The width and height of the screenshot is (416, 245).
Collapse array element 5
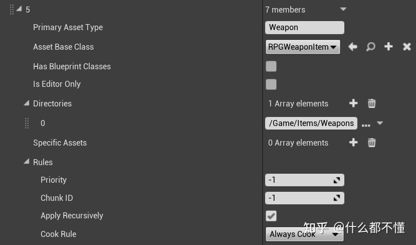[x=20, y=10]
